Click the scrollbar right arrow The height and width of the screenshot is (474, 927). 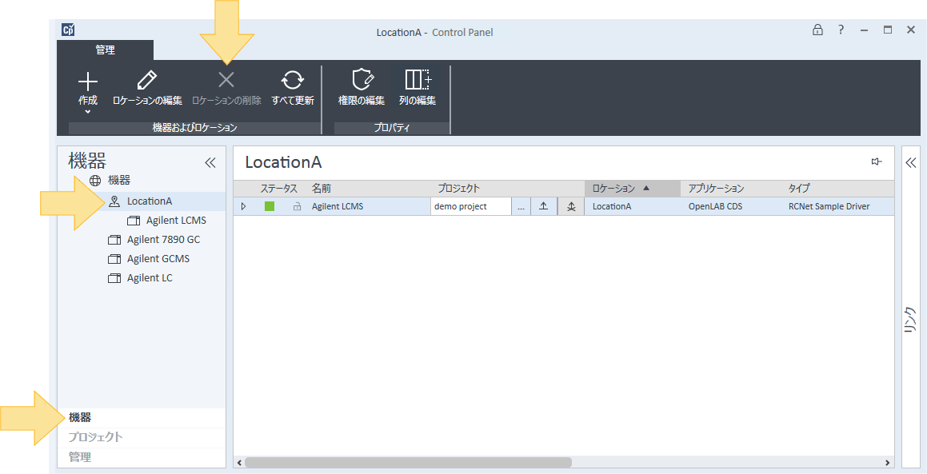(887, 463)
